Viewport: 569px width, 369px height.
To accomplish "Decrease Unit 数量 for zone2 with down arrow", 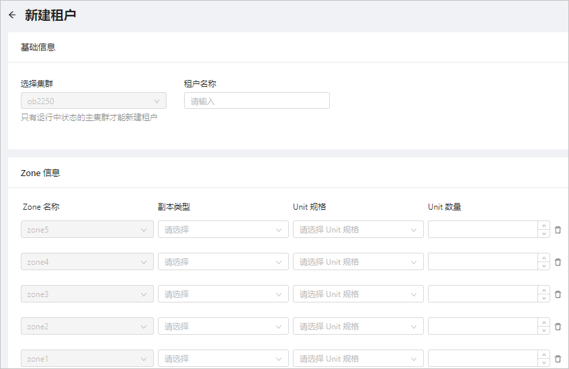I will coord(543,331).
